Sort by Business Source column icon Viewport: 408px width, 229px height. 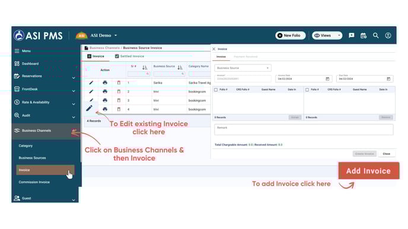click(x=180, y=67)
